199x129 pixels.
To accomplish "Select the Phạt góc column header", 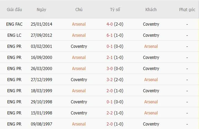I will point(187,10).
